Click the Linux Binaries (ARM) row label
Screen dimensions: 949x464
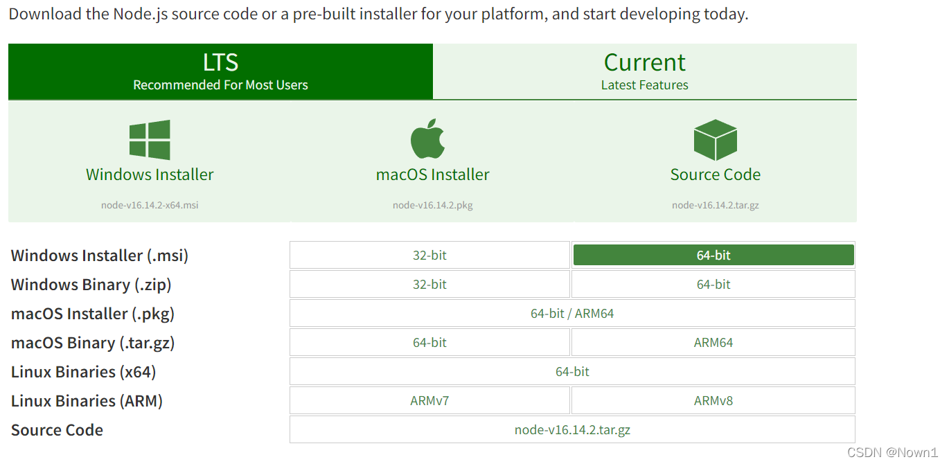tap(87, 401)
